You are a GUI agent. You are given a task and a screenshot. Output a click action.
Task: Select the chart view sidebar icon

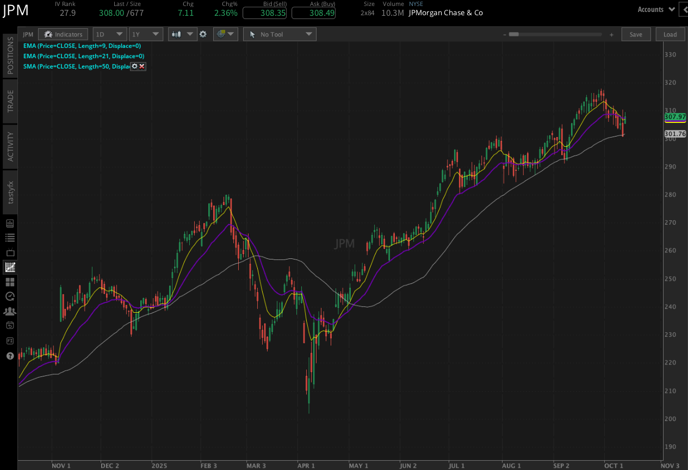10,267
